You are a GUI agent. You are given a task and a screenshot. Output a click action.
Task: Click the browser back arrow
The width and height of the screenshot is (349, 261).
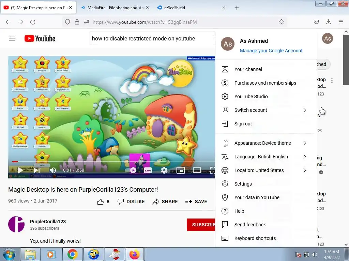tap(8, 22)
